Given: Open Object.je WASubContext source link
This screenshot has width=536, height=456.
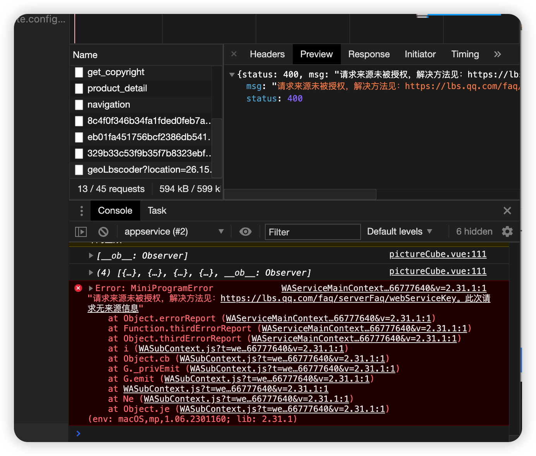Looking at the screenshot, I should (x=282, y=409).
